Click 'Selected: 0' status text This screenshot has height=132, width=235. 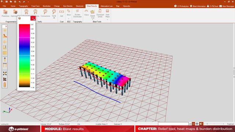tap(118, 124)
